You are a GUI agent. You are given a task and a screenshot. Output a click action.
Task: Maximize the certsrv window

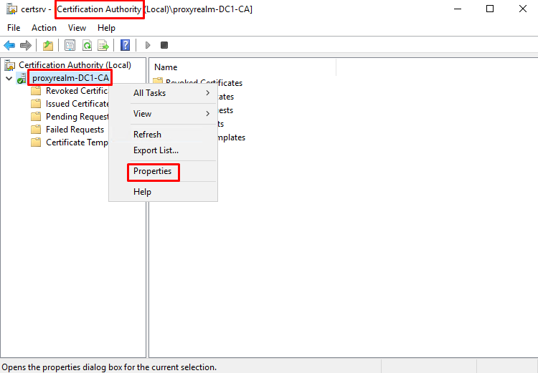[x=490, y=9]
